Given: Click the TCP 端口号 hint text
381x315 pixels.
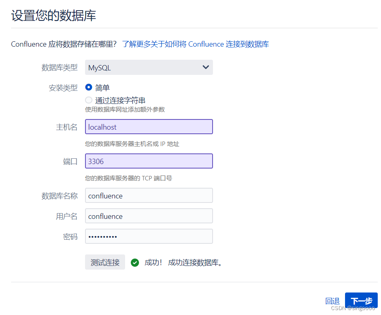Looking at the screenshot, I should pos(128,178).
